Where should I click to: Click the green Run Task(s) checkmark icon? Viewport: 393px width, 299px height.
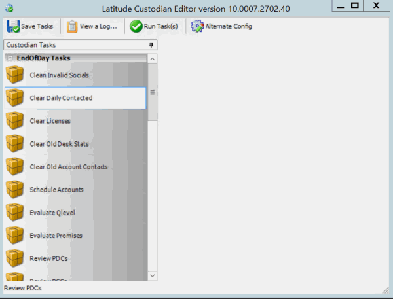coord(136,26)
